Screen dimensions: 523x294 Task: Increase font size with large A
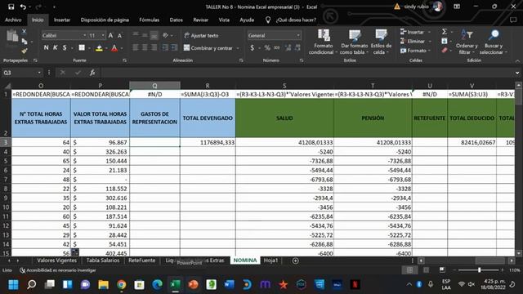pos(111,35)
